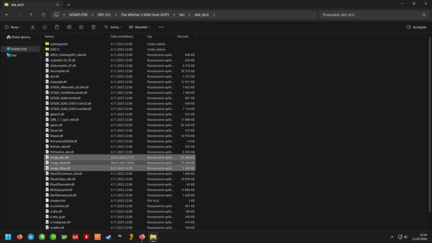Open Windows Start menu
Screen dimensions: 432x243
(x=8, y=237)
